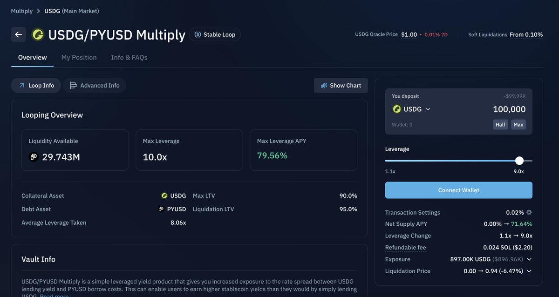Switch to Advanced Info view
The width and height of the screenshot is (559, 297).
coord(95,86)
